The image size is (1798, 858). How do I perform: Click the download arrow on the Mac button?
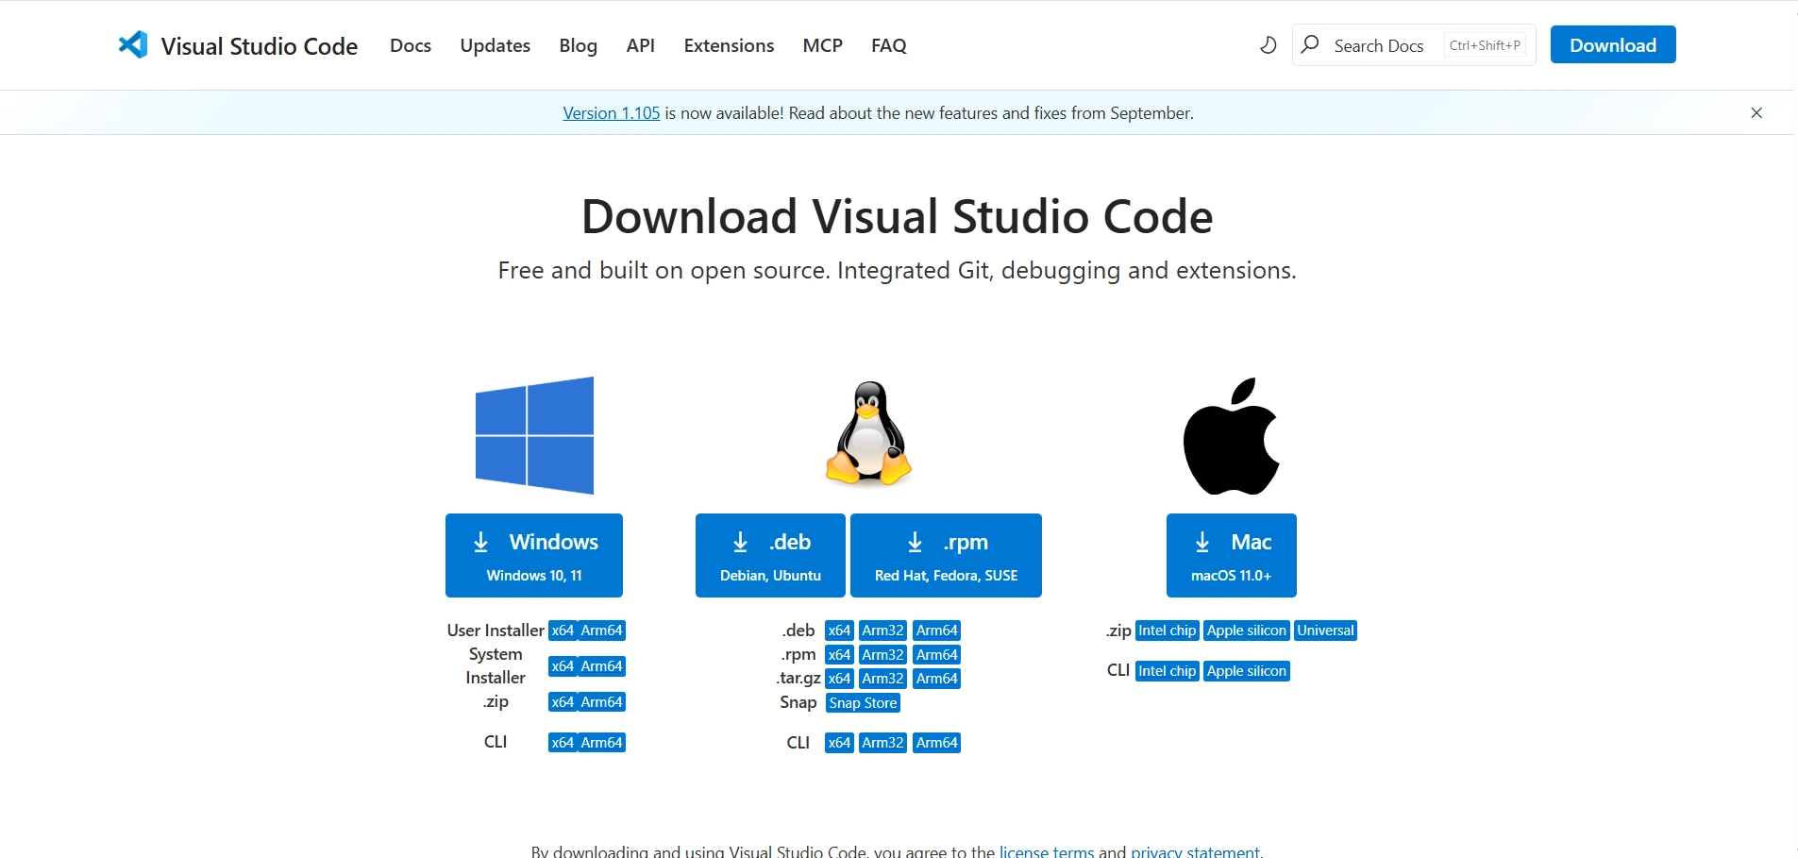[1201, 541]
